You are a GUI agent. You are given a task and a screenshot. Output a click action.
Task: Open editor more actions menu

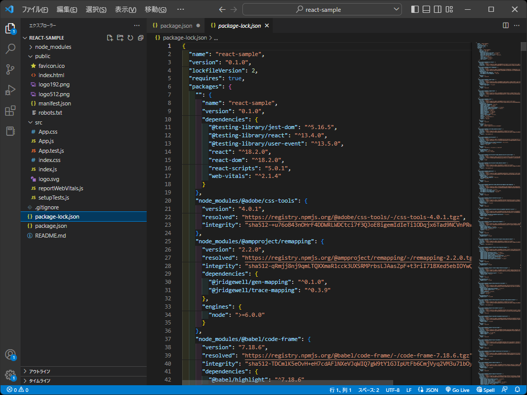tap(517, 26)
